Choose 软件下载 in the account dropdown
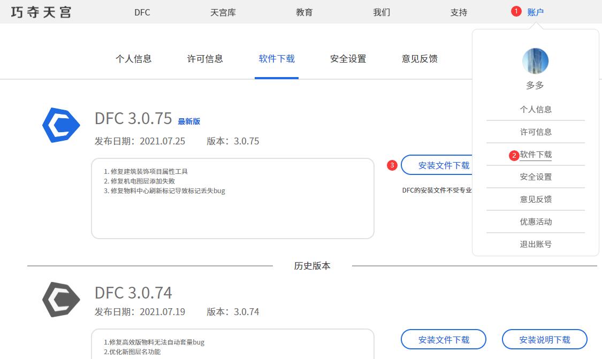 coord(536,155)
